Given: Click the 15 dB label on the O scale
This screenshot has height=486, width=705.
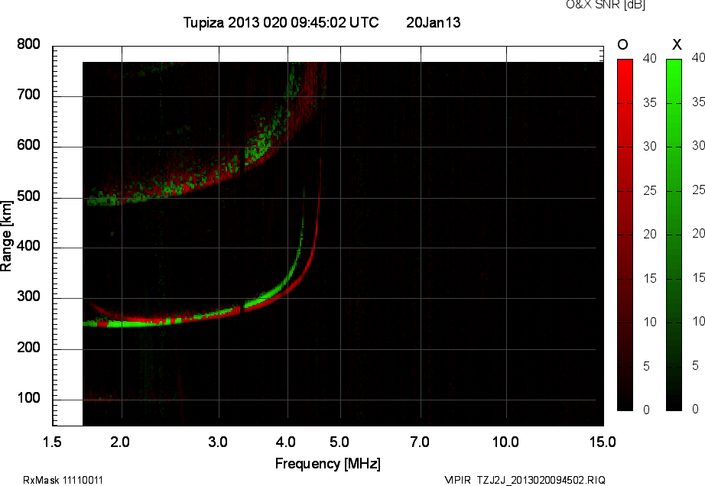Looking at the screenshot, I should point(650,278).
